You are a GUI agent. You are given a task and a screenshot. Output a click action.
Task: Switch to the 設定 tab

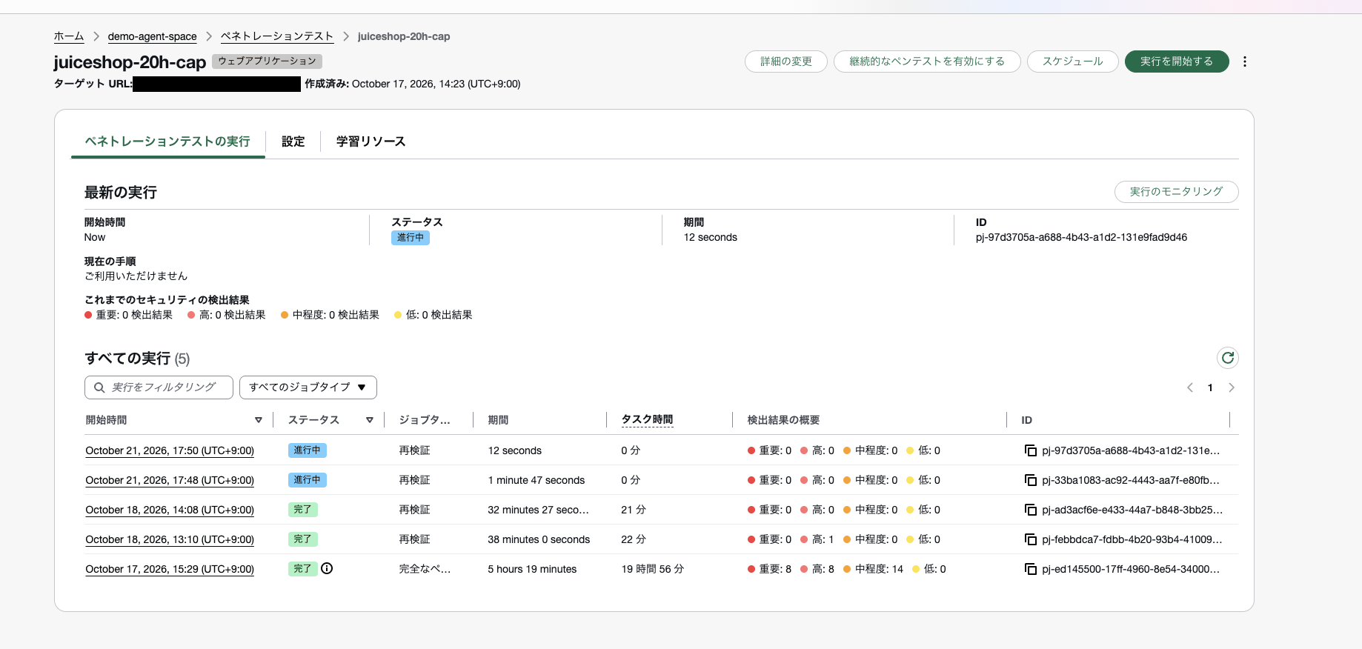click(x=293, y=142)
